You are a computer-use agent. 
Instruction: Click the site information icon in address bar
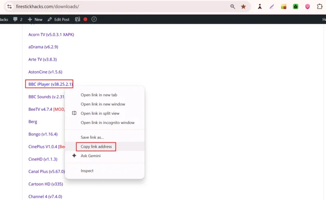click(x=10, y=6)
